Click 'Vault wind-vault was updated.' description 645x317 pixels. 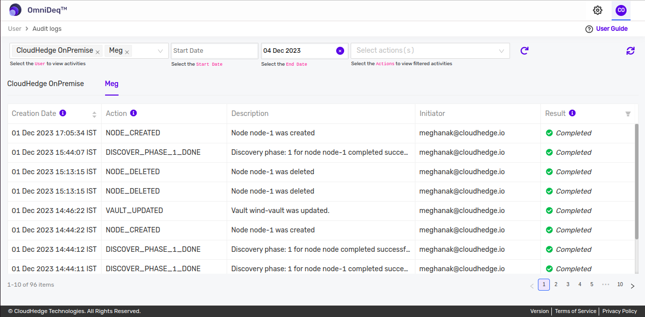point(280,211)
